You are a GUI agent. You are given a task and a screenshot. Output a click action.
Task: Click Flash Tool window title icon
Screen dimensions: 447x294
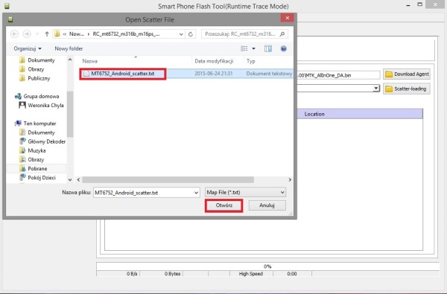7,6
